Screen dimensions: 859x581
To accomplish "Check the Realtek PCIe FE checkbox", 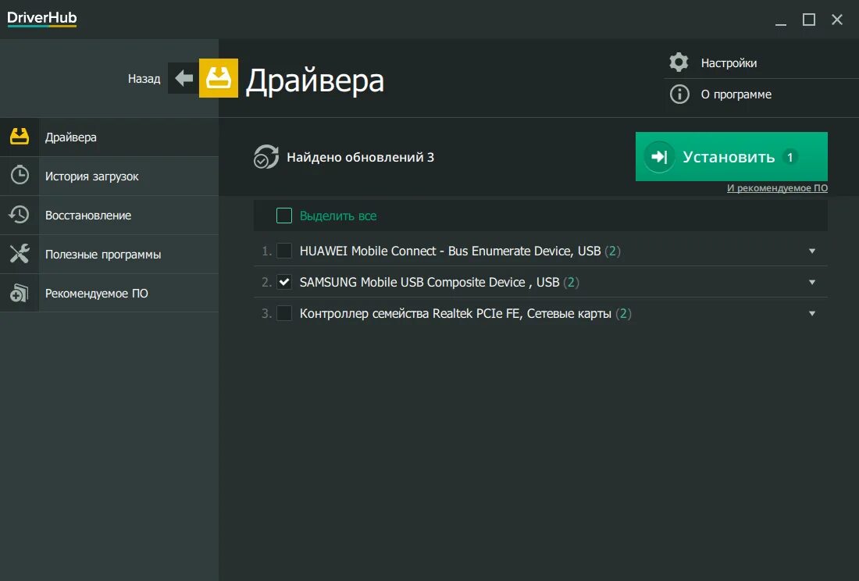I will (x=283, y=313).
